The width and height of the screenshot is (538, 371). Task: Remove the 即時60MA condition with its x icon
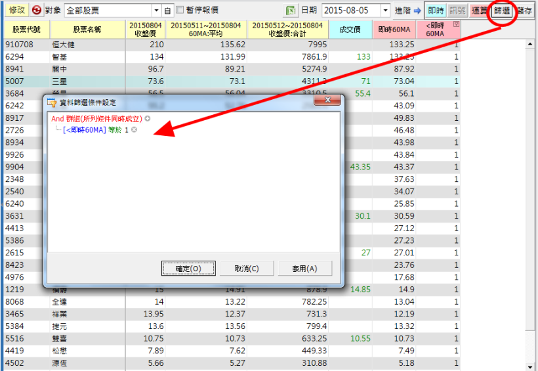tap(134, 130)
